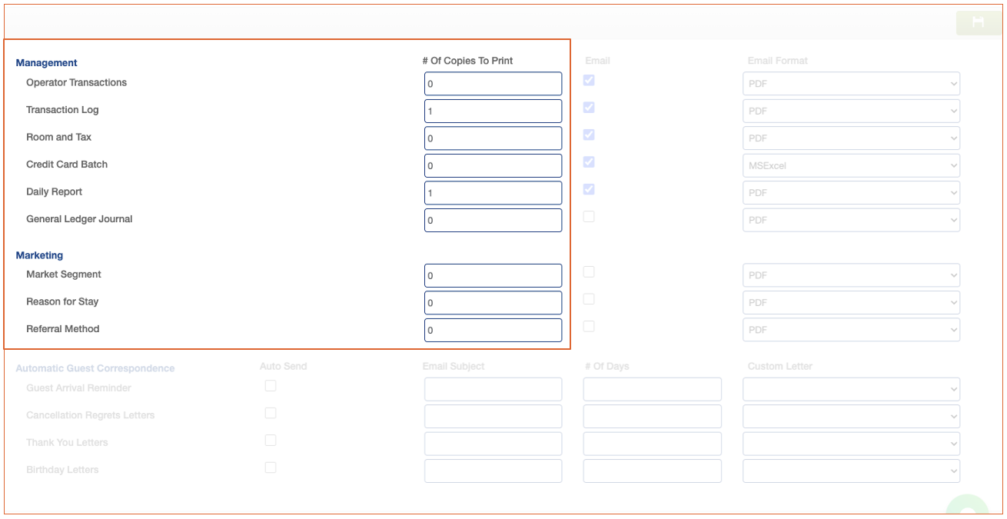Focus the Transaction Log copies to print field

tap(493, 111)
